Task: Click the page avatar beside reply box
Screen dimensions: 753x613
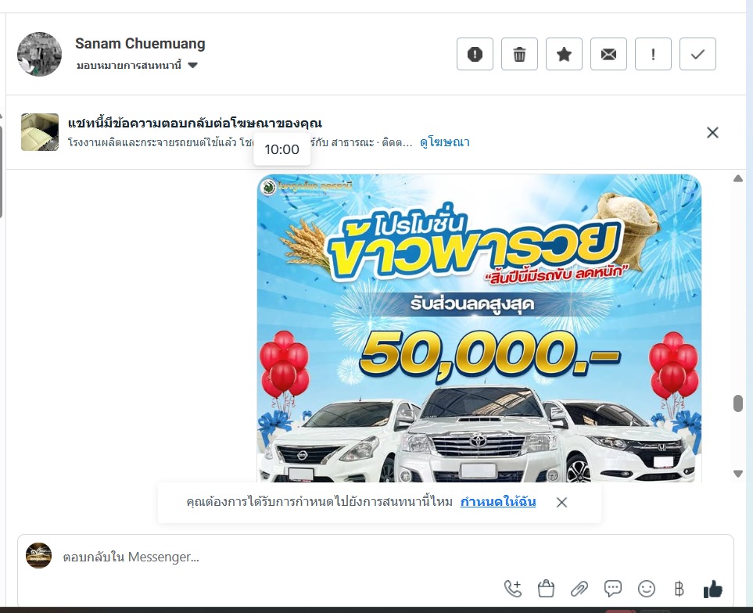Action: (38, 556)
